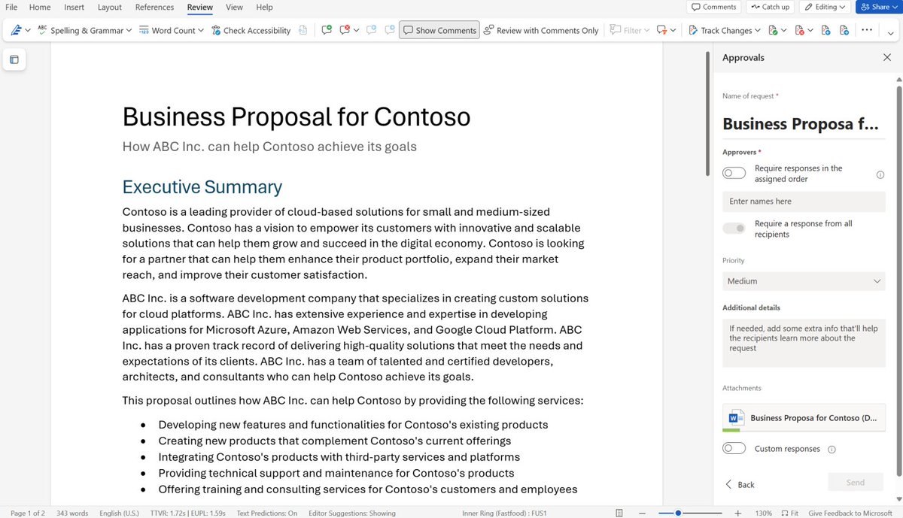Switch to the Home tab

[40, 7]
